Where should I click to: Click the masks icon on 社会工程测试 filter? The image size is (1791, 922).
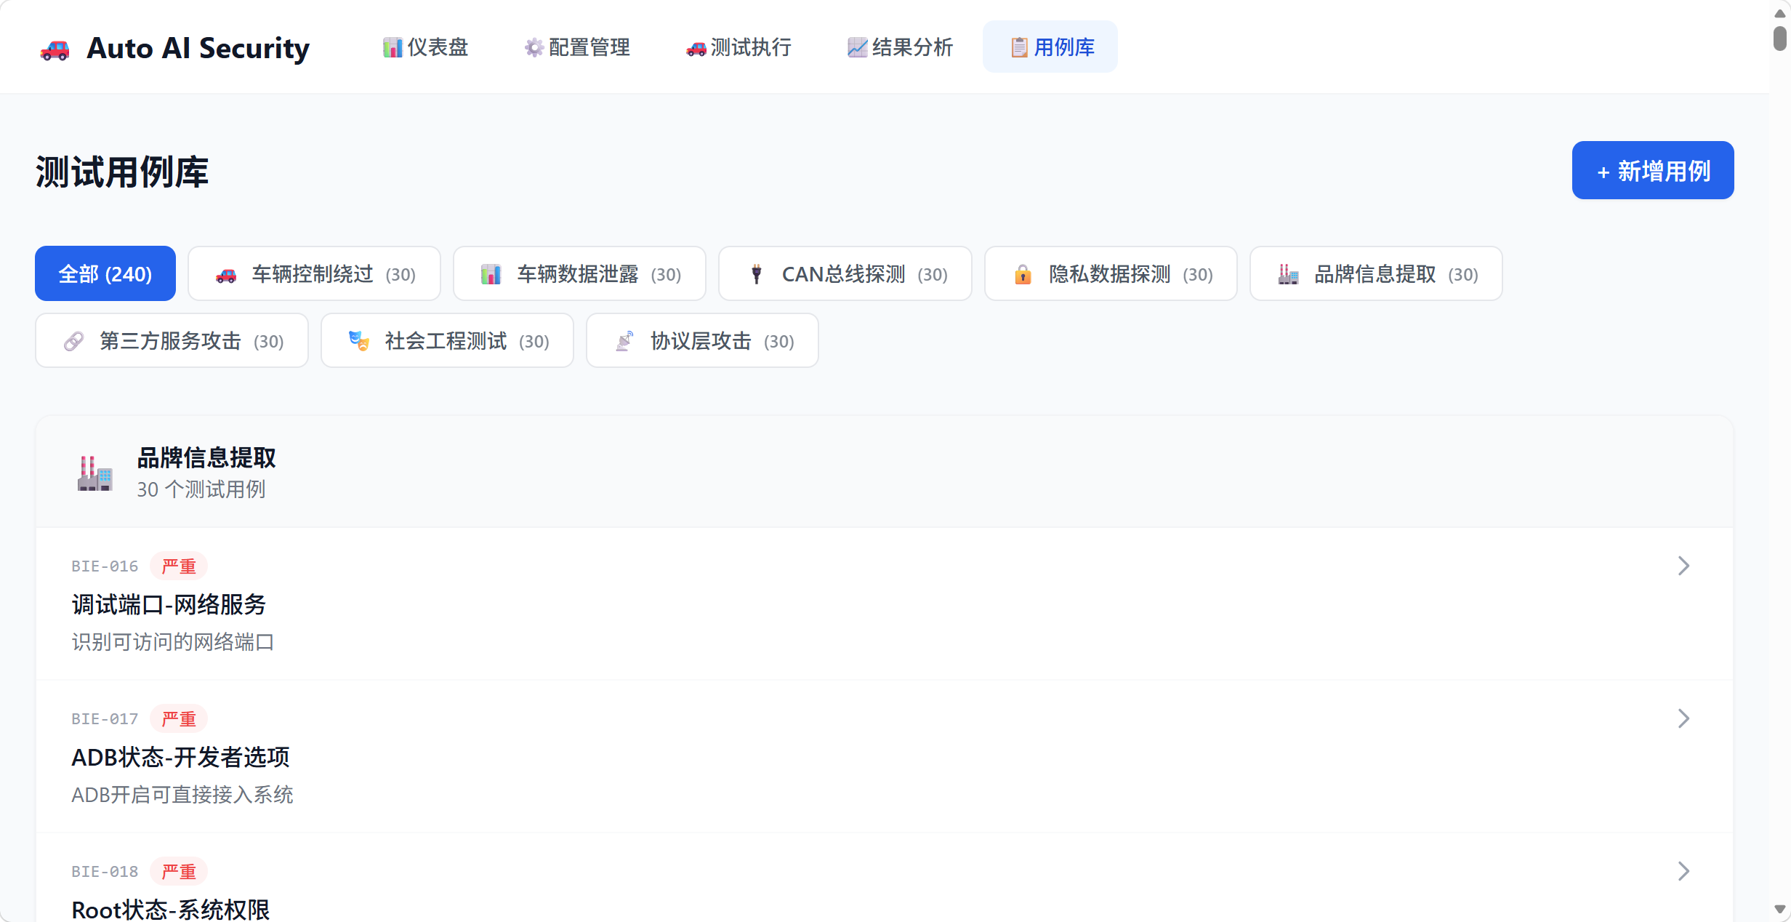click(359, 341)
